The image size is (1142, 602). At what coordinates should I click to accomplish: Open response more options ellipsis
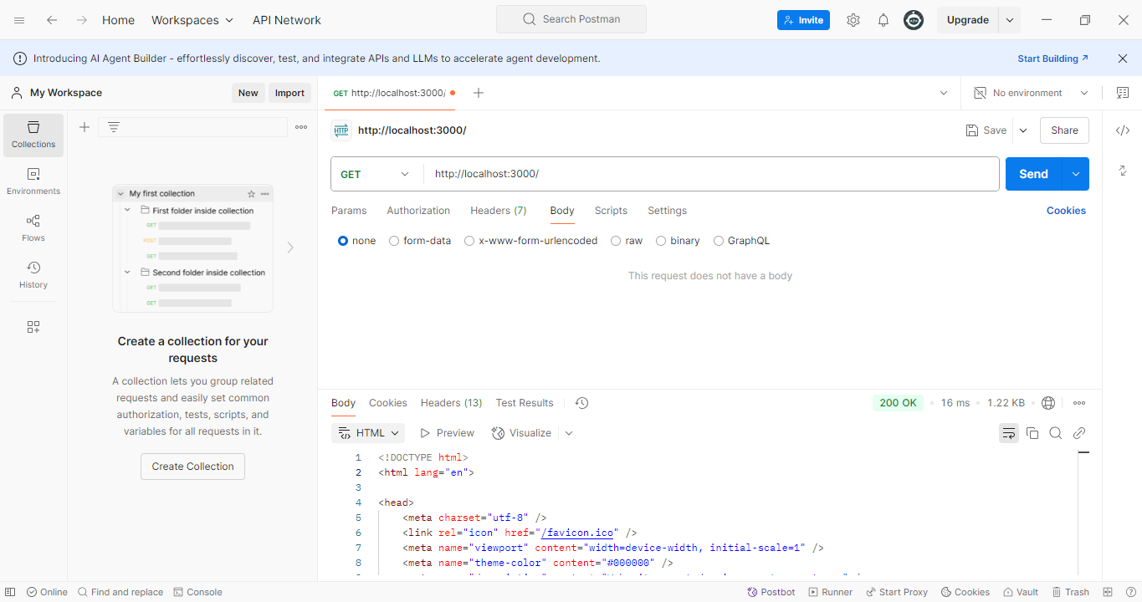[x=1079, y=403]
